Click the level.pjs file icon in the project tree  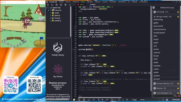[53, 18]
